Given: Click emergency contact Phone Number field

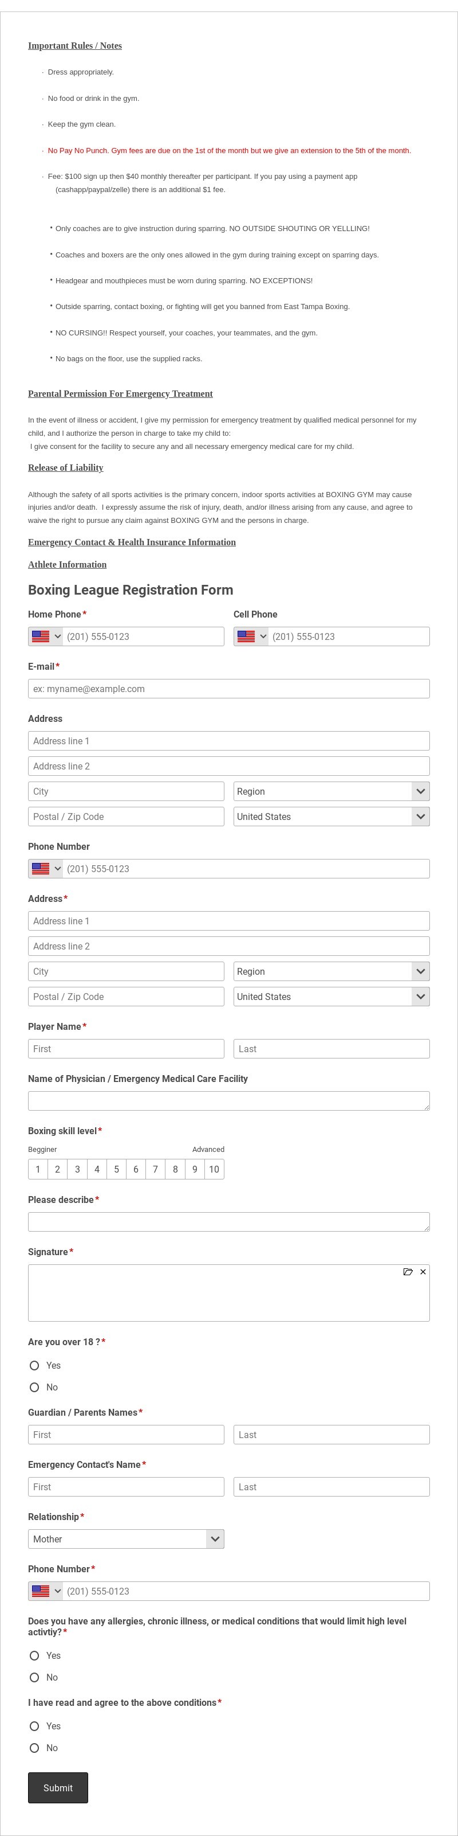Looking at the screenshot, I should tap(246, 1591).
